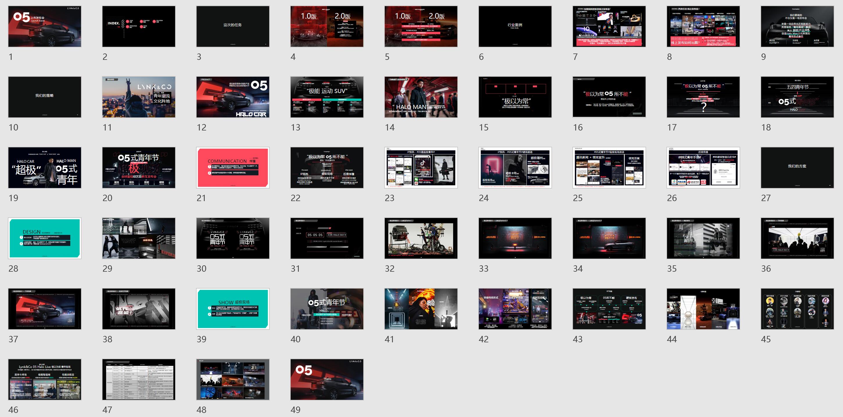Open slide 32 with the motorcycle image
Viewport: 843px width, 417px height.
421,238
